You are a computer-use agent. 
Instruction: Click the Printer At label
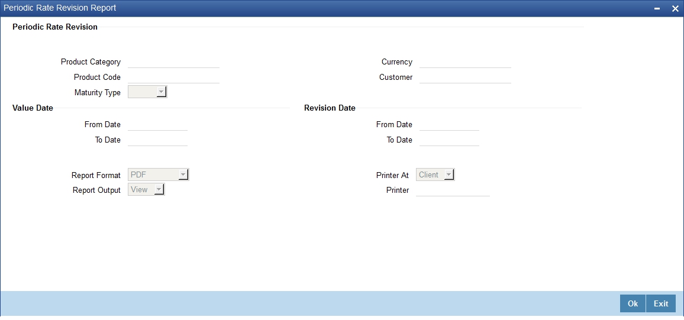(x=393, y=175)
